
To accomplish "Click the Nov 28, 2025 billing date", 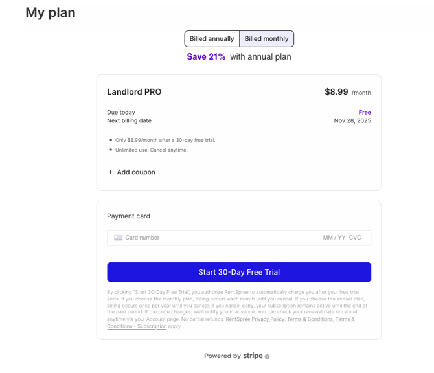I will point(352,120).
